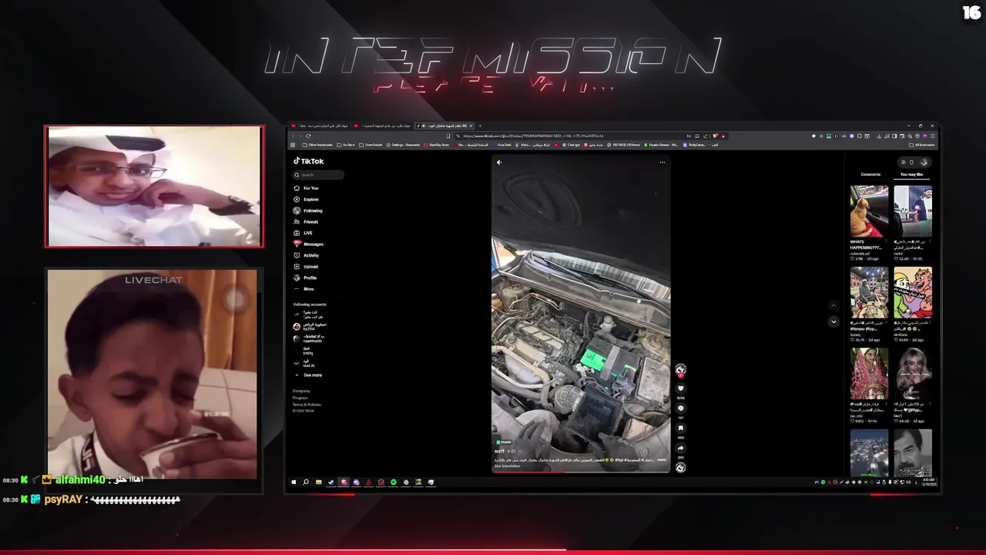Open the For You feed
This screenshot has height=555, width=986.
[306, 188]
